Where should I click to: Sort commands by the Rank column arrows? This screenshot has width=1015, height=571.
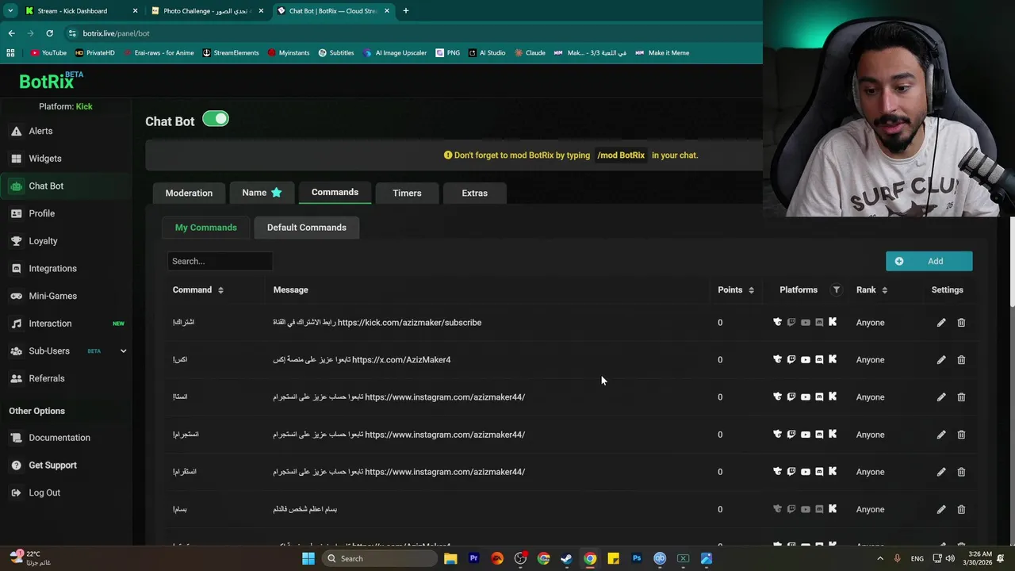coord(884,290)
